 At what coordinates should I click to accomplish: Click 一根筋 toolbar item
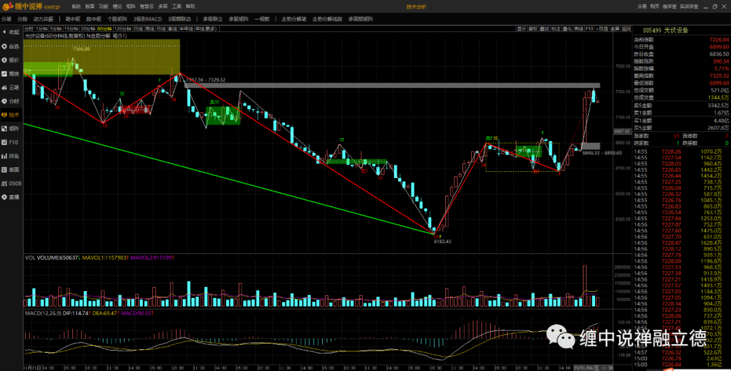pos(262,19)
